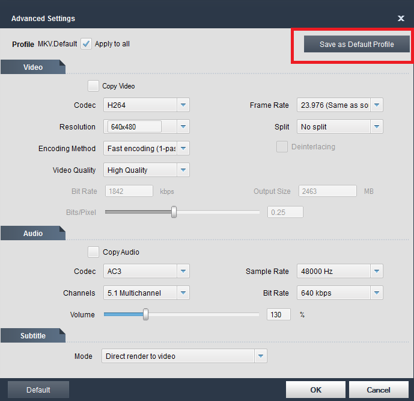Screen dimensions: 414x401
Task: Click the Volume percentage input field
Action: [278, 315]
